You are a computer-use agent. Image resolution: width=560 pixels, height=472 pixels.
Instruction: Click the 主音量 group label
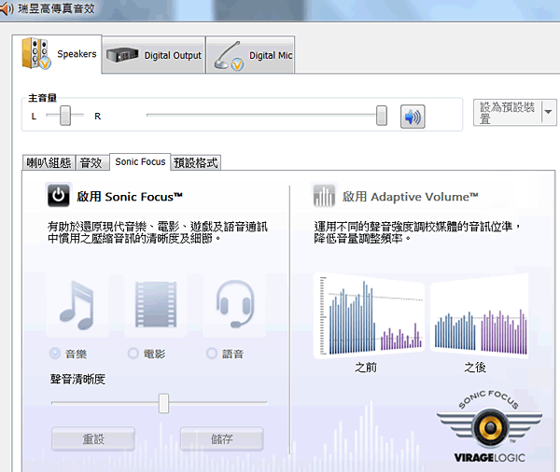tap(43, 97)
